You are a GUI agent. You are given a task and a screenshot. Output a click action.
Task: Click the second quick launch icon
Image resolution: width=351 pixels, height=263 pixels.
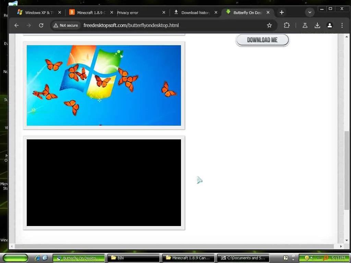pos(45,258)
